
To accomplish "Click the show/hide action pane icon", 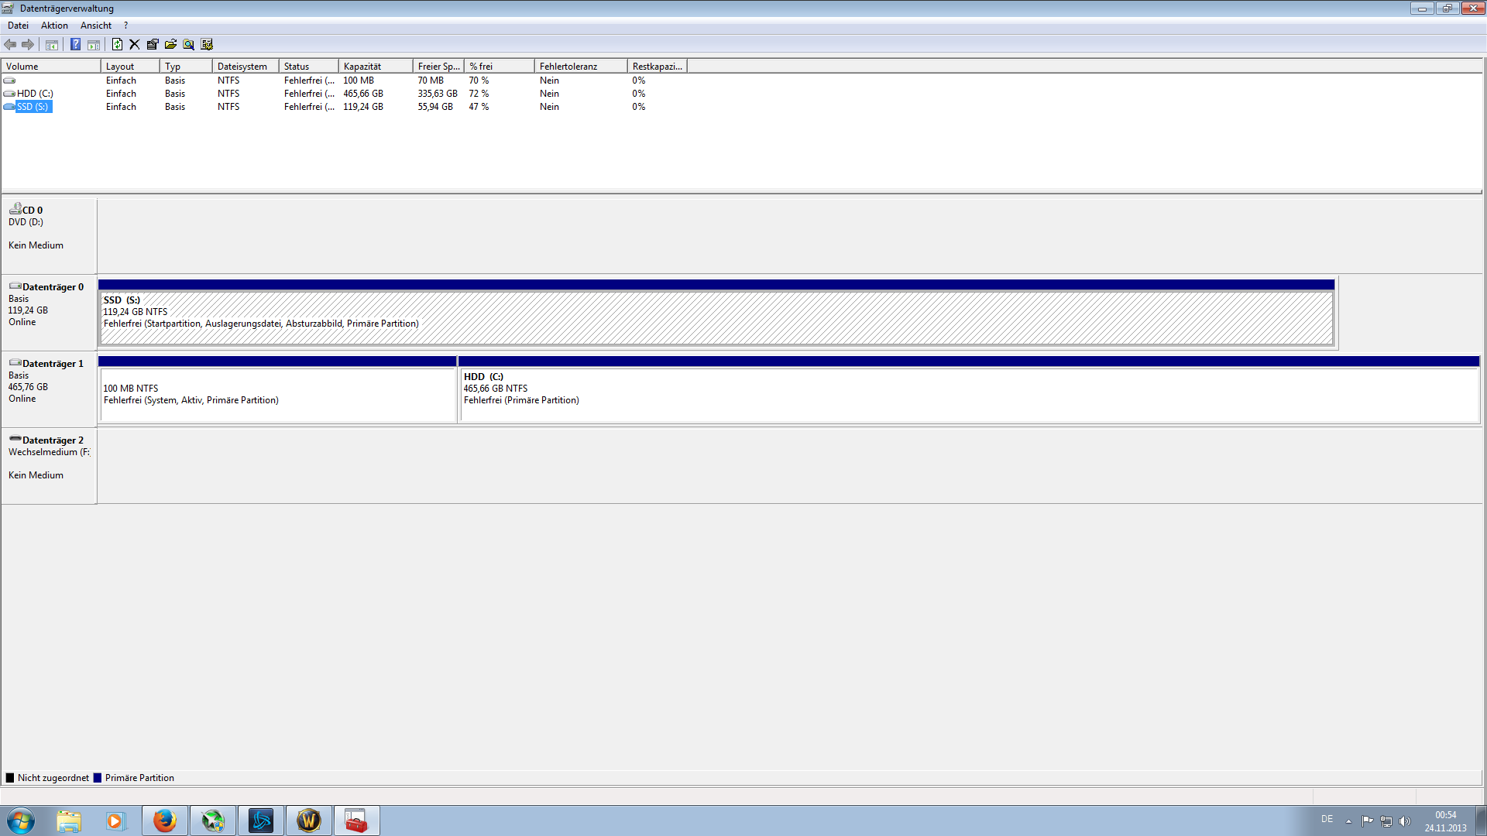I will pyautogui.click(x=94, y=44).
